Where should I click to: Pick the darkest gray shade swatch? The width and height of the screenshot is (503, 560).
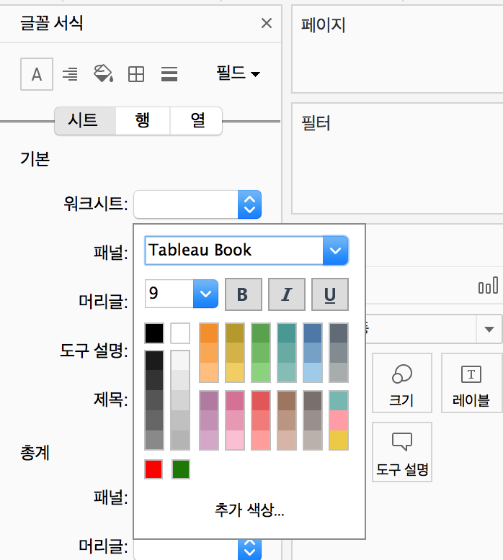pos(154,361)
